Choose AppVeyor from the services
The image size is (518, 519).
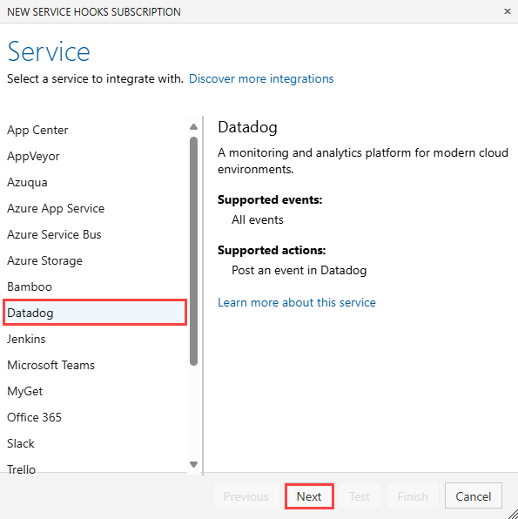[95, 156]
